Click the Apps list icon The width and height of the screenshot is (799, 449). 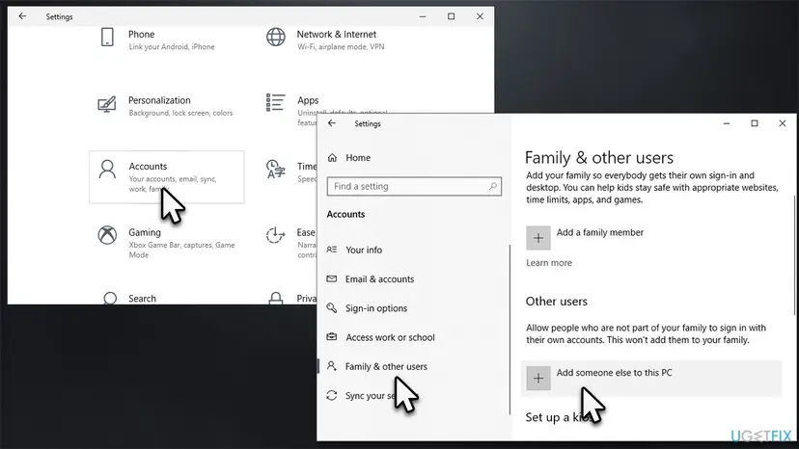coord(275,102)
